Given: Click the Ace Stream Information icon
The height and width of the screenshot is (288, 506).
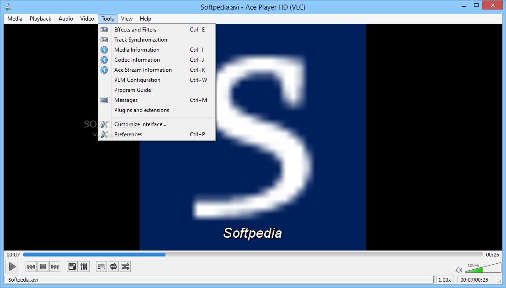Looking at the screenshot, I should click(104, 70).
